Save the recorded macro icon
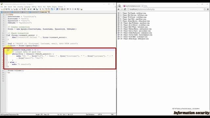 pyautogui.click(x=78, y=9)
